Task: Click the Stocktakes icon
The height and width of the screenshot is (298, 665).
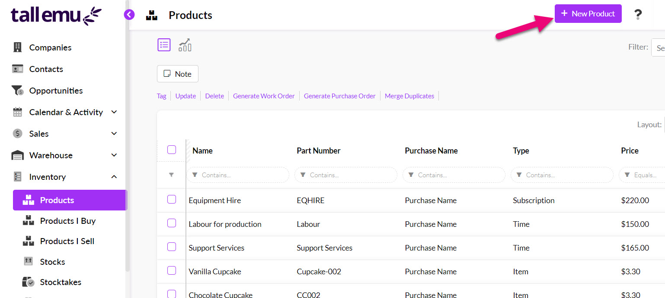Action: [x=28, y=282]
